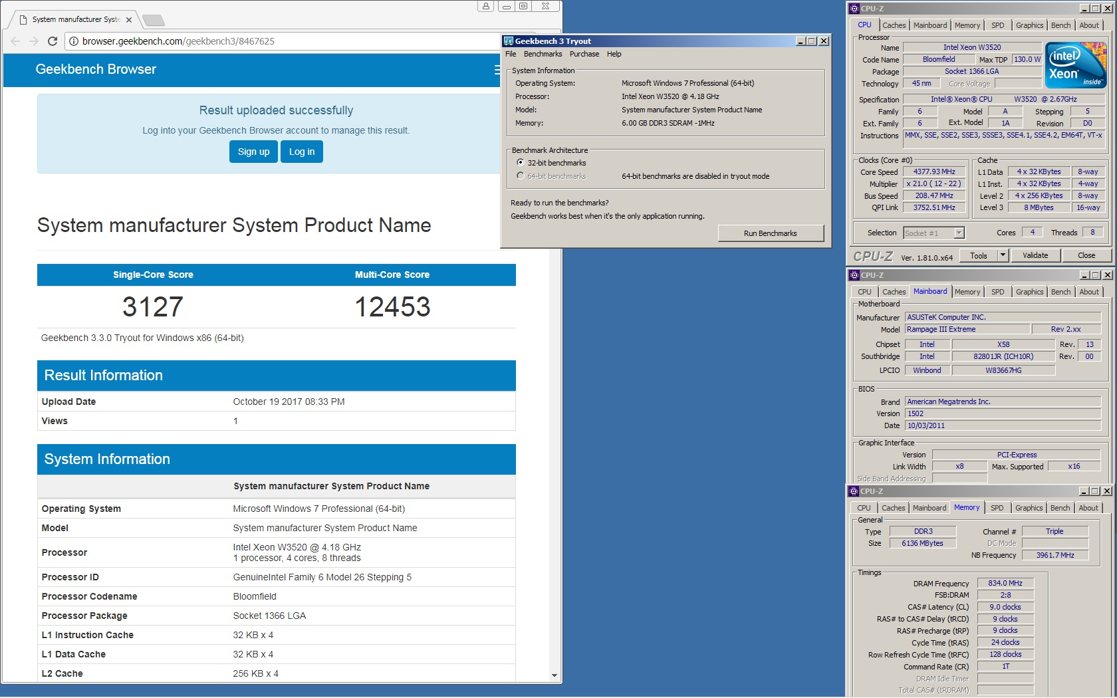Click the Core Speed value 4377.93 MHz

pyautogui.click(x=933, y=172)
